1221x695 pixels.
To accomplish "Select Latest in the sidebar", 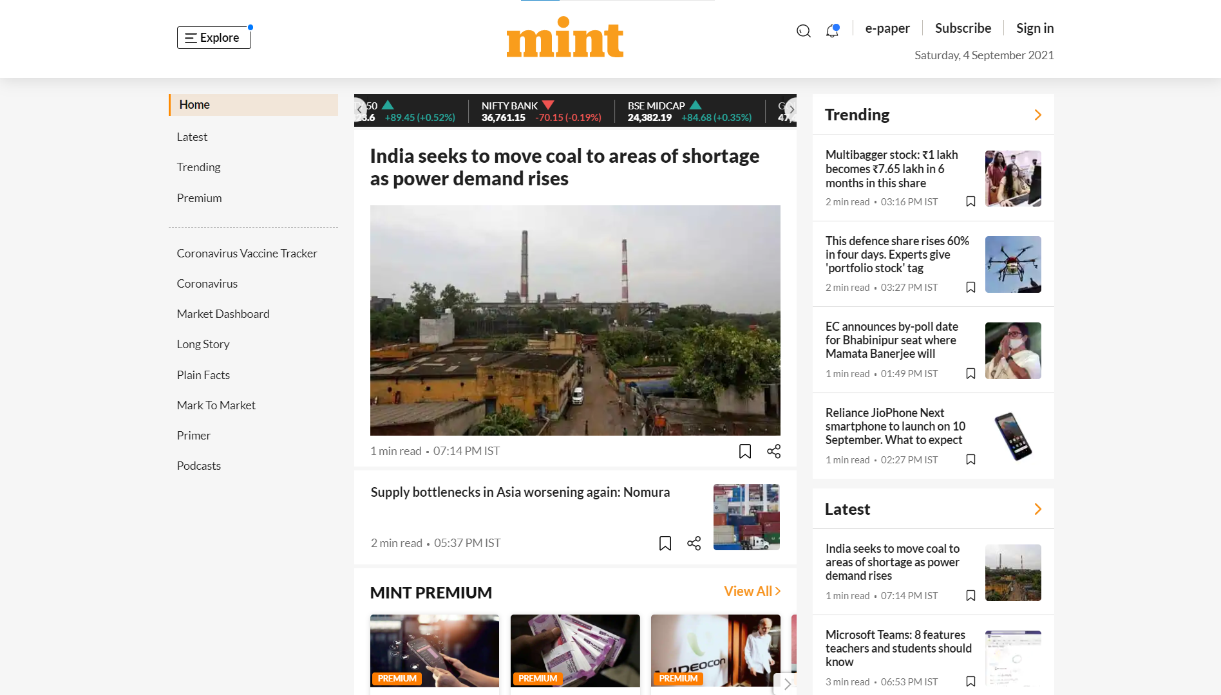I will (x=192, y=136).
